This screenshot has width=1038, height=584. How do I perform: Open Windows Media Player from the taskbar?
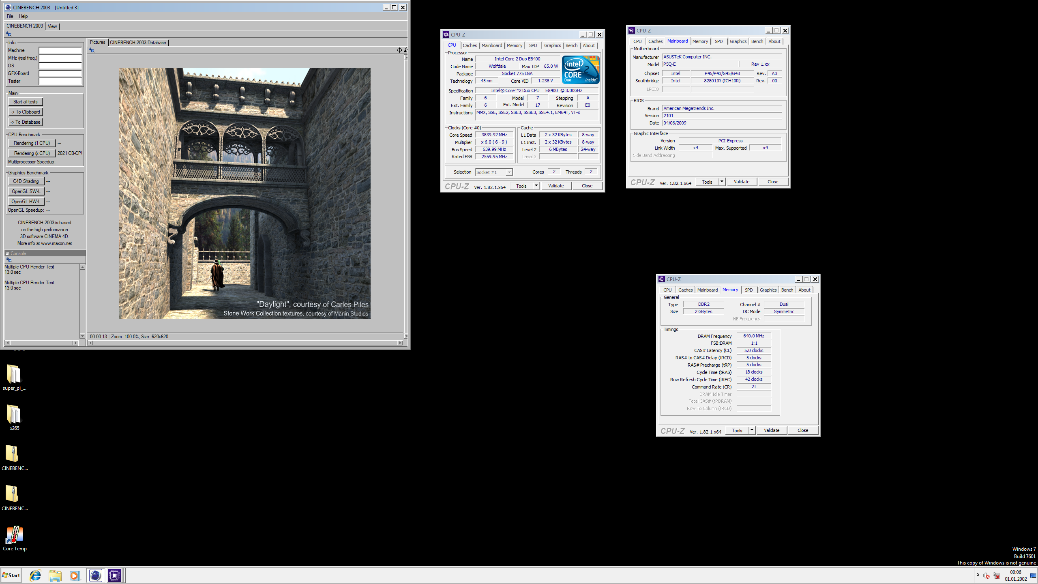pyautogui.click(x=74, y=575)
